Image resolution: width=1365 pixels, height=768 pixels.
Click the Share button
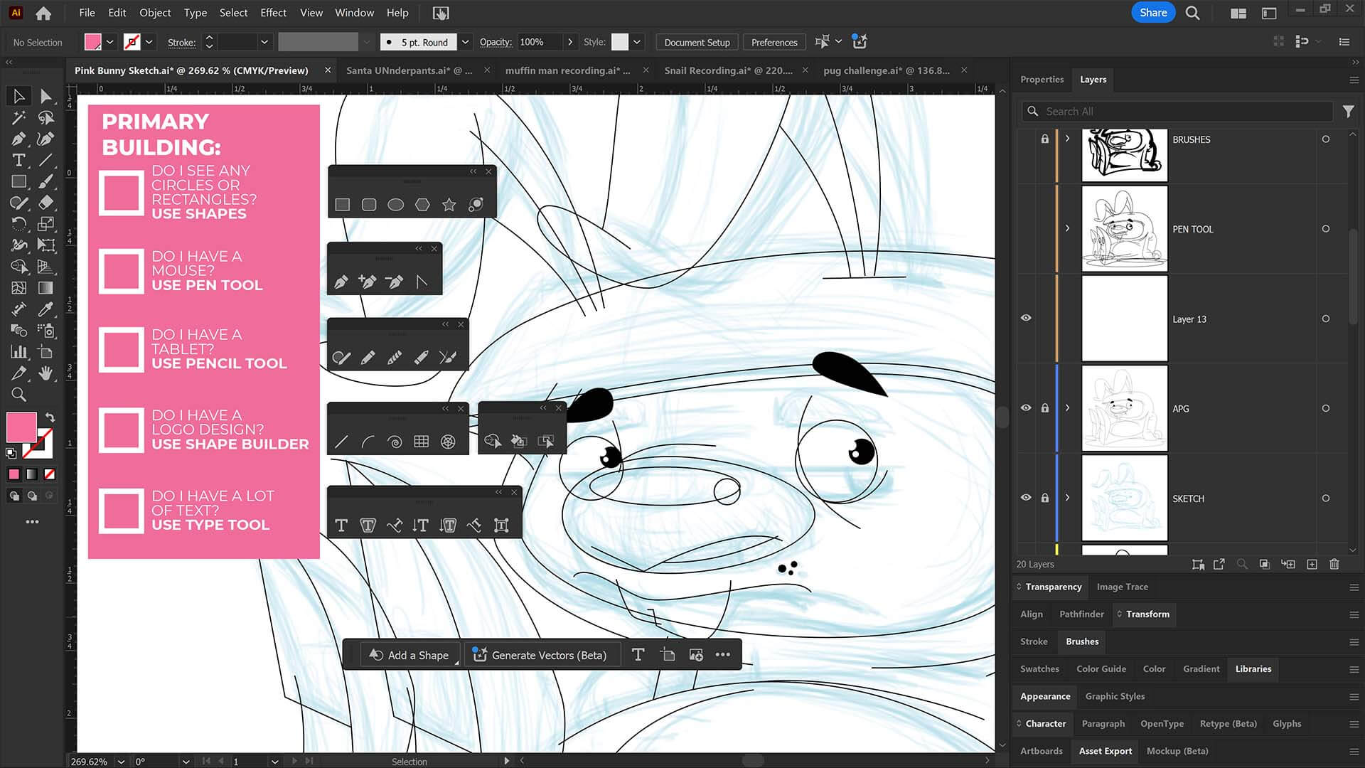point(1152,13)
